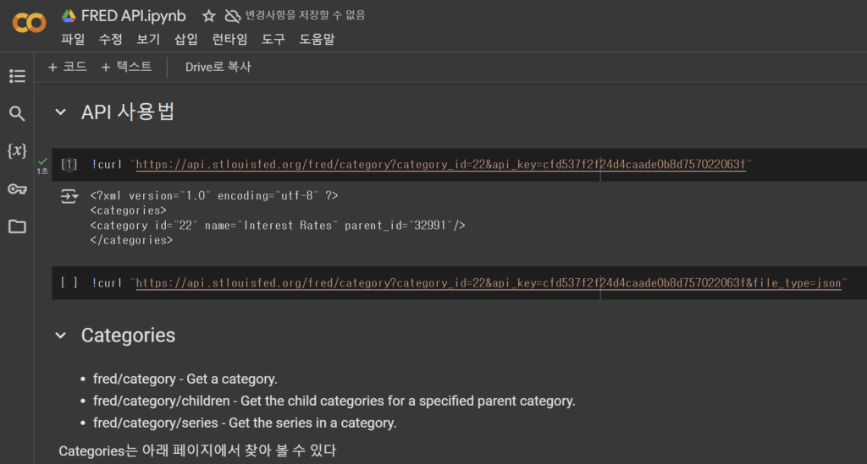This screenshot has width=867, height=464.
Task: Open the files folder icon
Action: coord(17,227)
